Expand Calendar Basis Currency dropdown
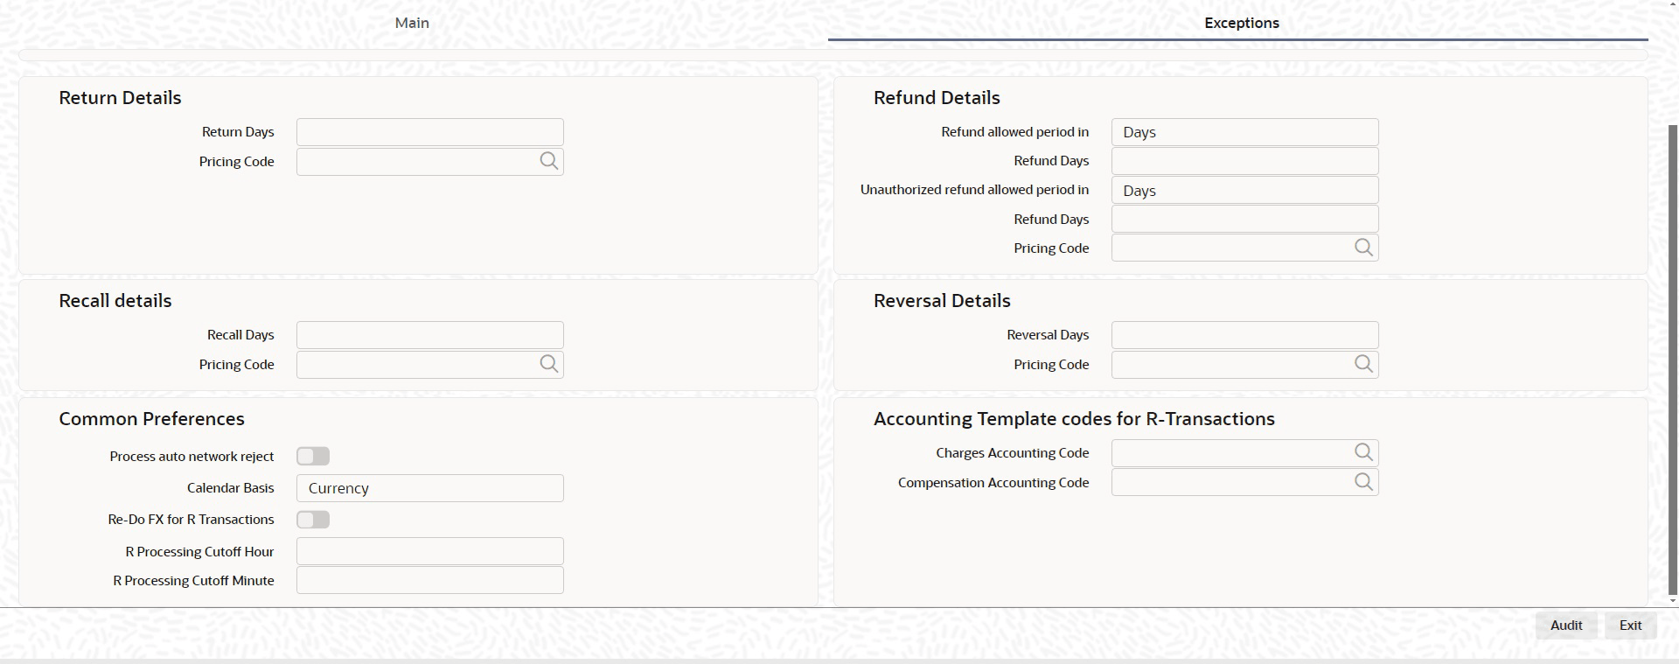The height and width of the screenshot is (664, 1679). [x=429, y=488]
